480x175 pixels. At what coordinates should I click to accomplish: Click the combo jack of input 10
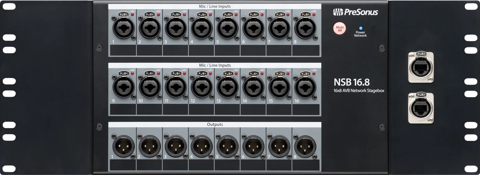coord(150,87)
